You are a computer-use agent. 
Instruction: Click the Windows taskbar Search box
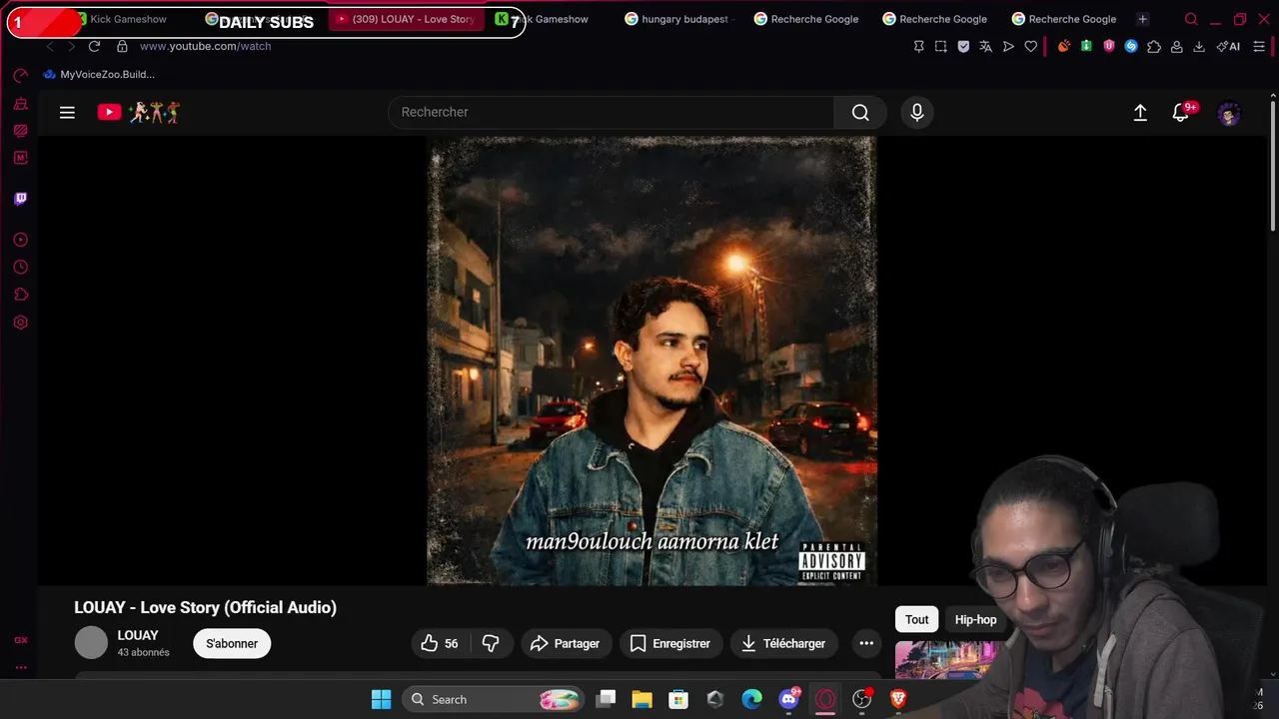click(x=494, y=700)
